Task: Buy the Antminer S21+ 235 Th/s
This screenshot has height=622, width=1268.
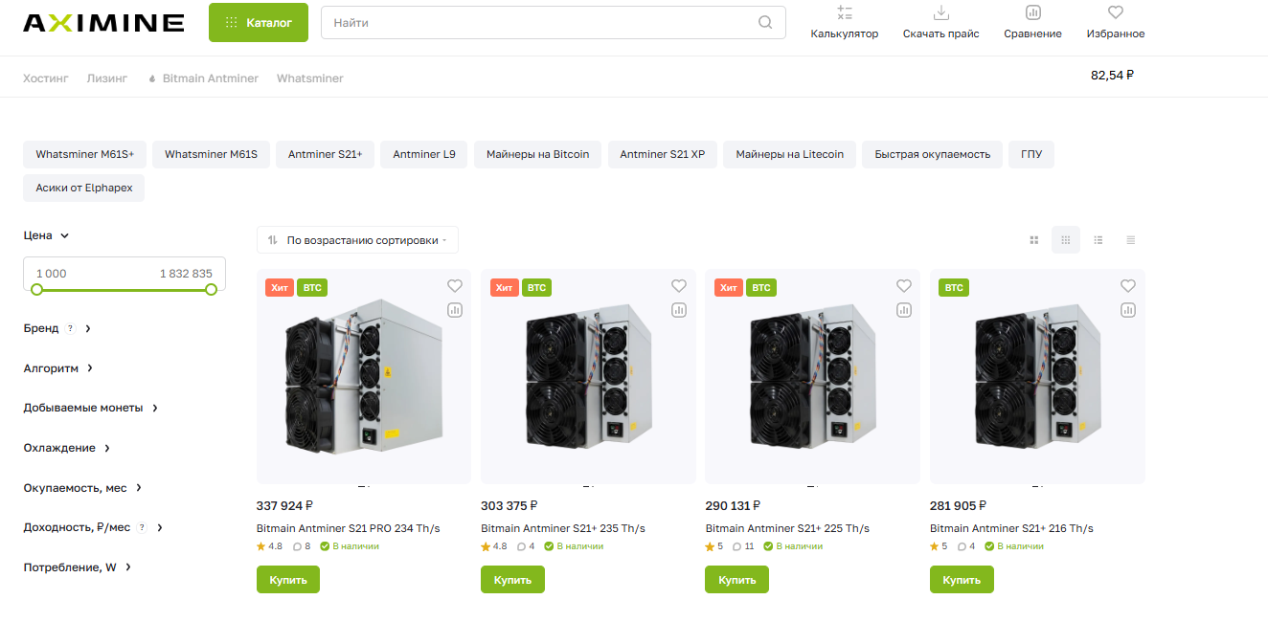Action: click(x=512, y=580)
